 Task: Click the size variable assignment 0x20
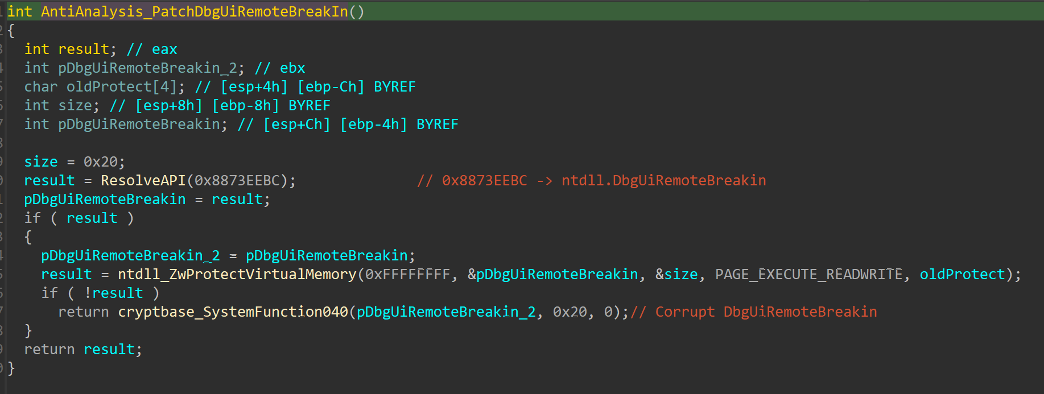tap(75, 161)
